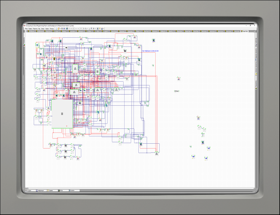The height and width of the screenshot is (215, 280).
Task: Click the Open folder toolbar icon
Action: click(59, 29)
